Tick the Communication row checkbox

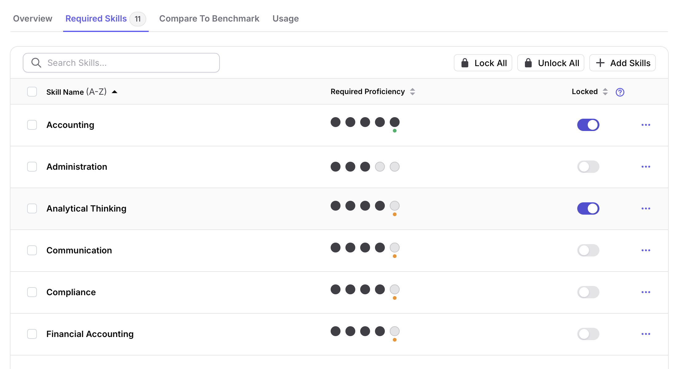(x=32, y=250)
